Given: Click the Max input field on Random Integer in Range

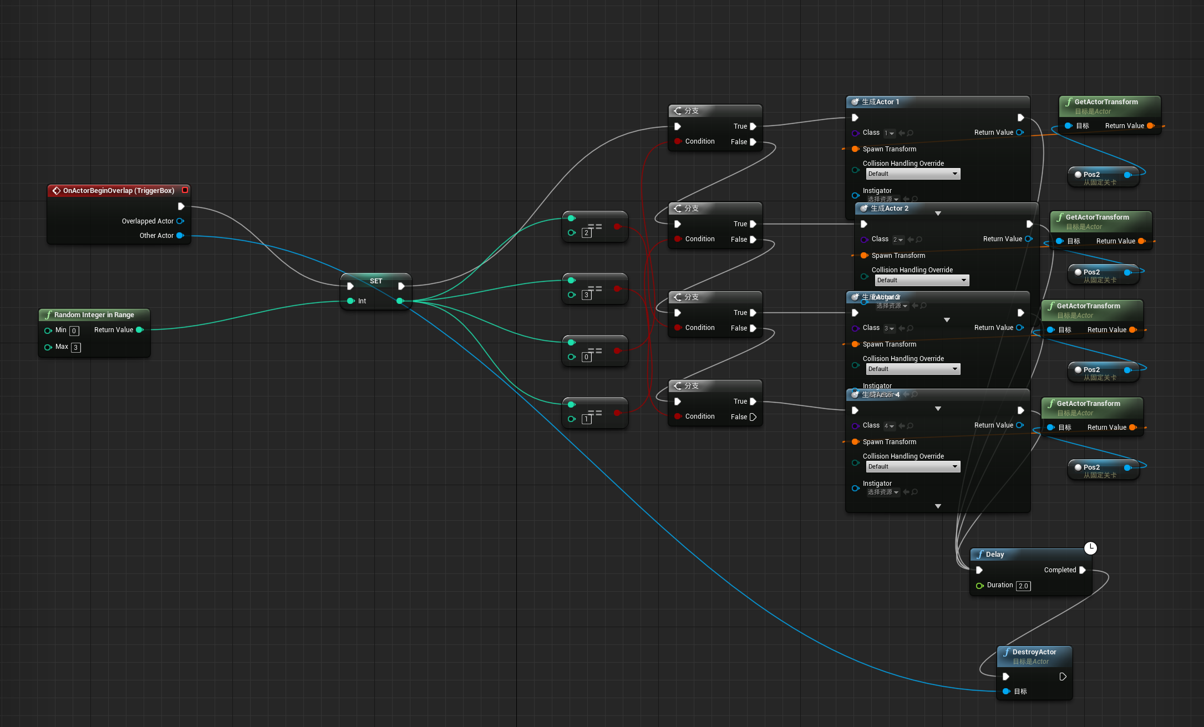Looking at the screenshot, I should click(75, 347).
